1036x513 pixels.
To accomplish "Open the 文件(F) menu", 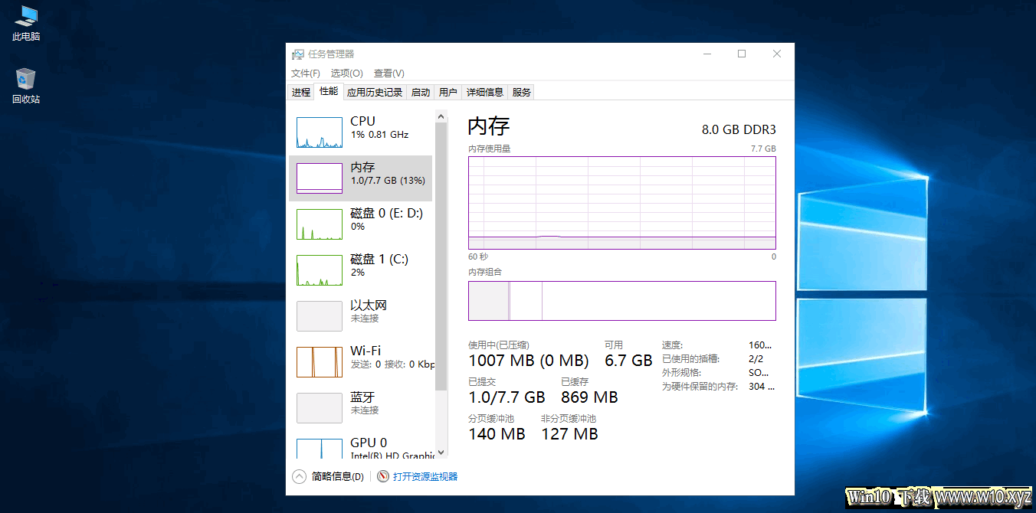I will click(306, 74).
